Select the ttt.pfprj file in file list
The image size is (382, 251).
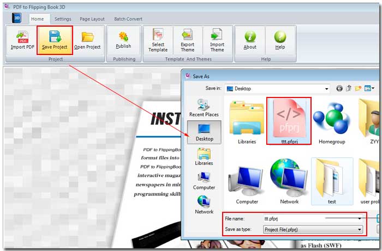[x=289, y=121]
